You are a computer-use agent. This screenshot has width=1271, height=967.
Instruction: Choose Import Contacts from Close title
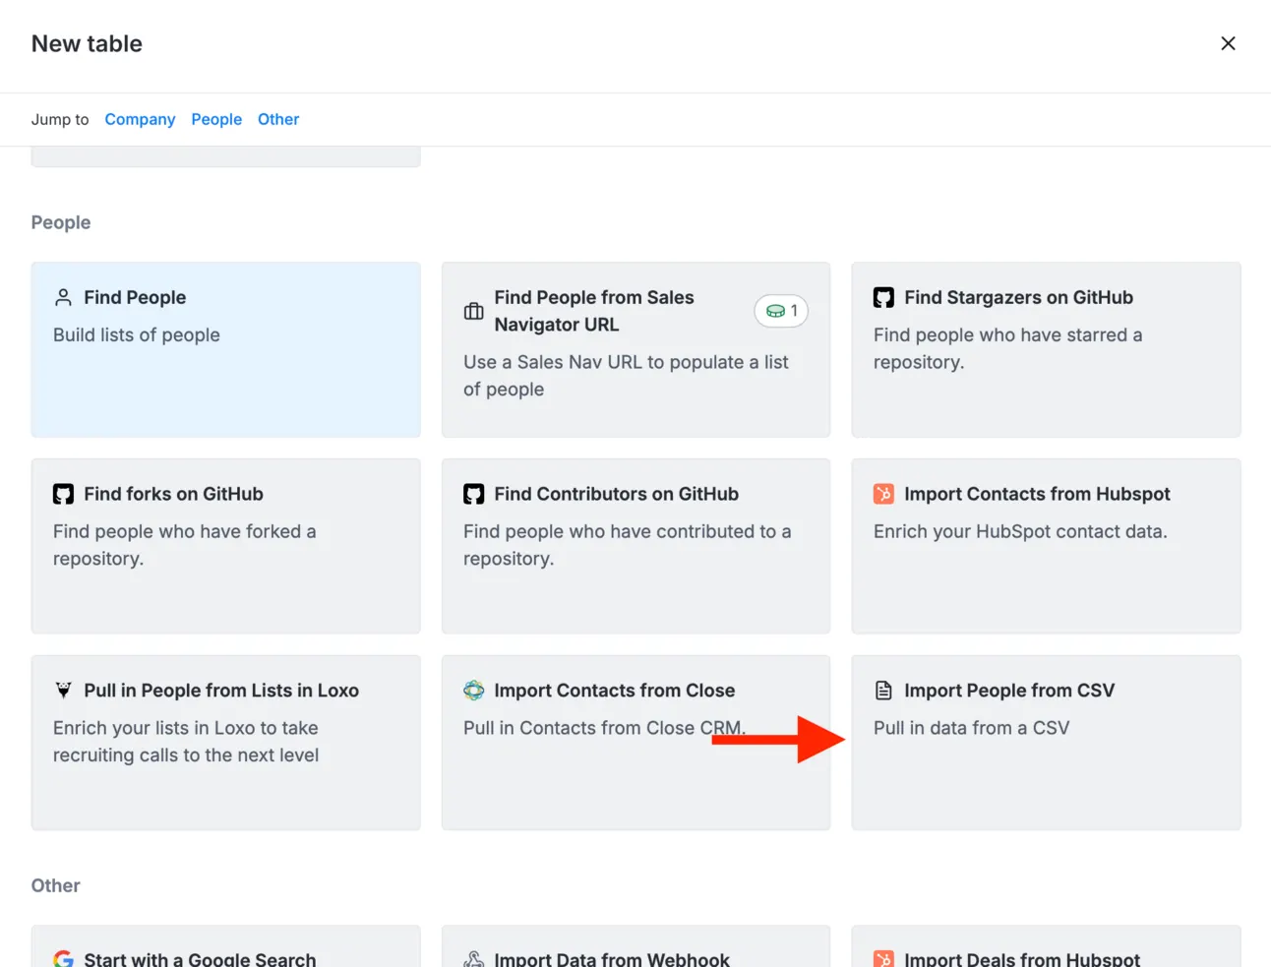(x=614, y=691)
